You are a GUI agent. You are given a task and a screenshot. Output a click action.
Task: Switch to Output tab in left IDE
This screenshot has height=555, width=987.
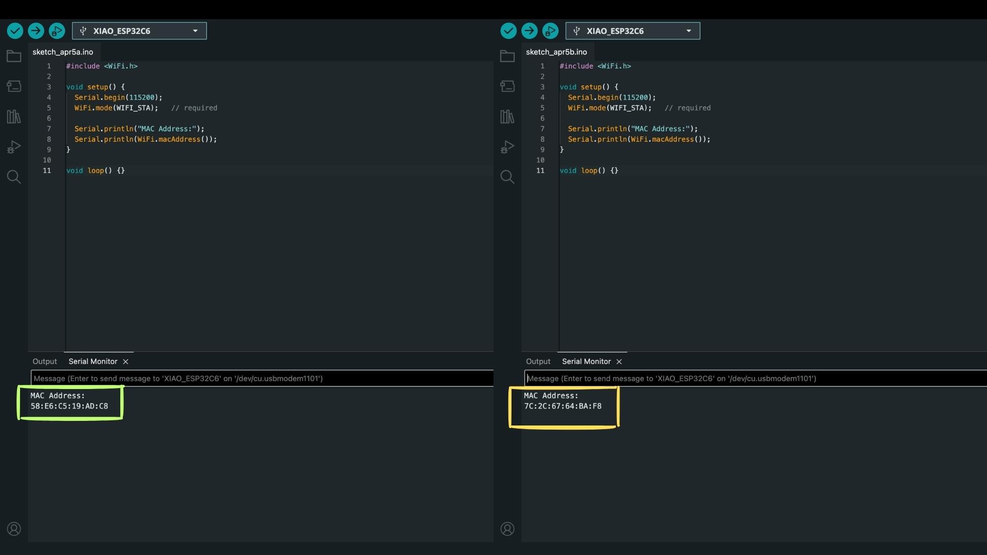click(45, 361)
